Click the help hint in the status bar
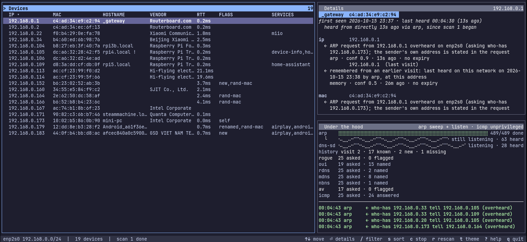 (493, 239)
